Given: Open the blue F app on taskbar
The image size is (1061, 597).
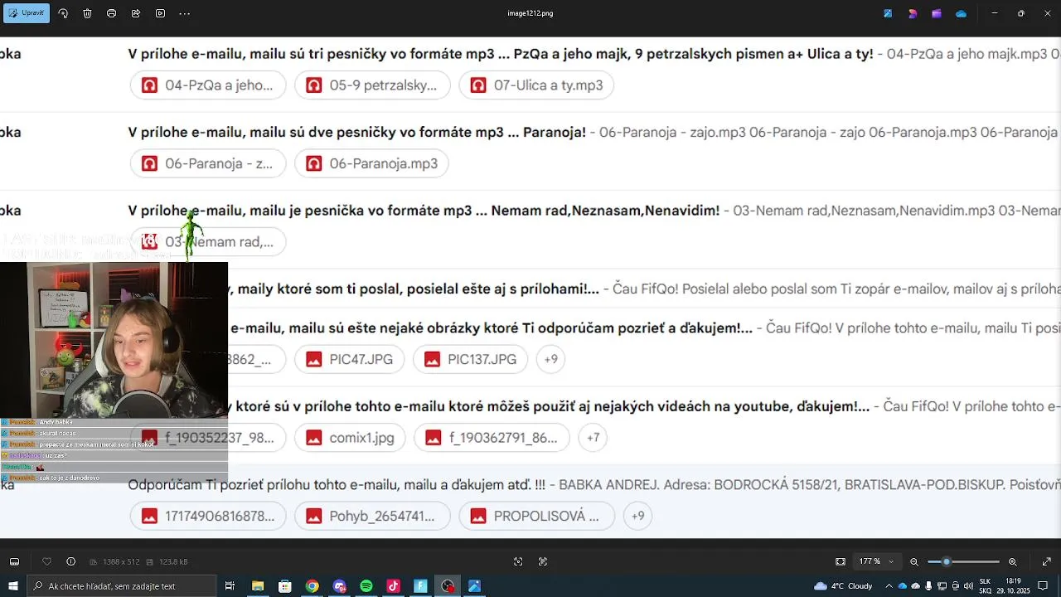Looking at the screenshot, I should click(420, 586).
